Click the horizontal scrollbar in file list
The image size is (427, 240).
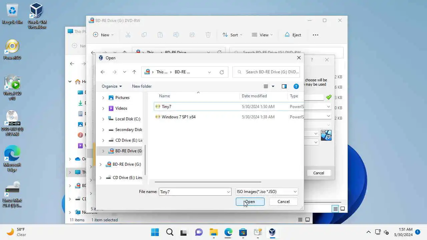coord(208,182)
